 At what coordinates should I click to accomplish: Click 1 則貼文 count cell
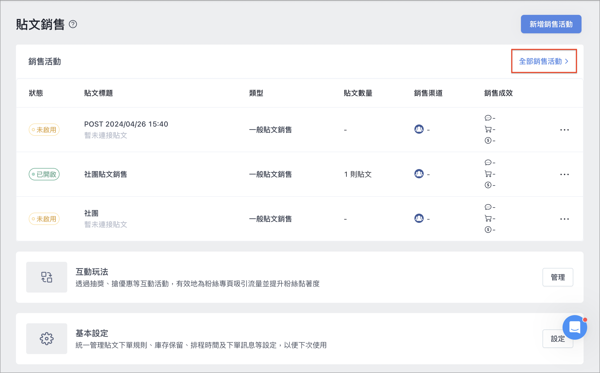click(x=358, y=174)
